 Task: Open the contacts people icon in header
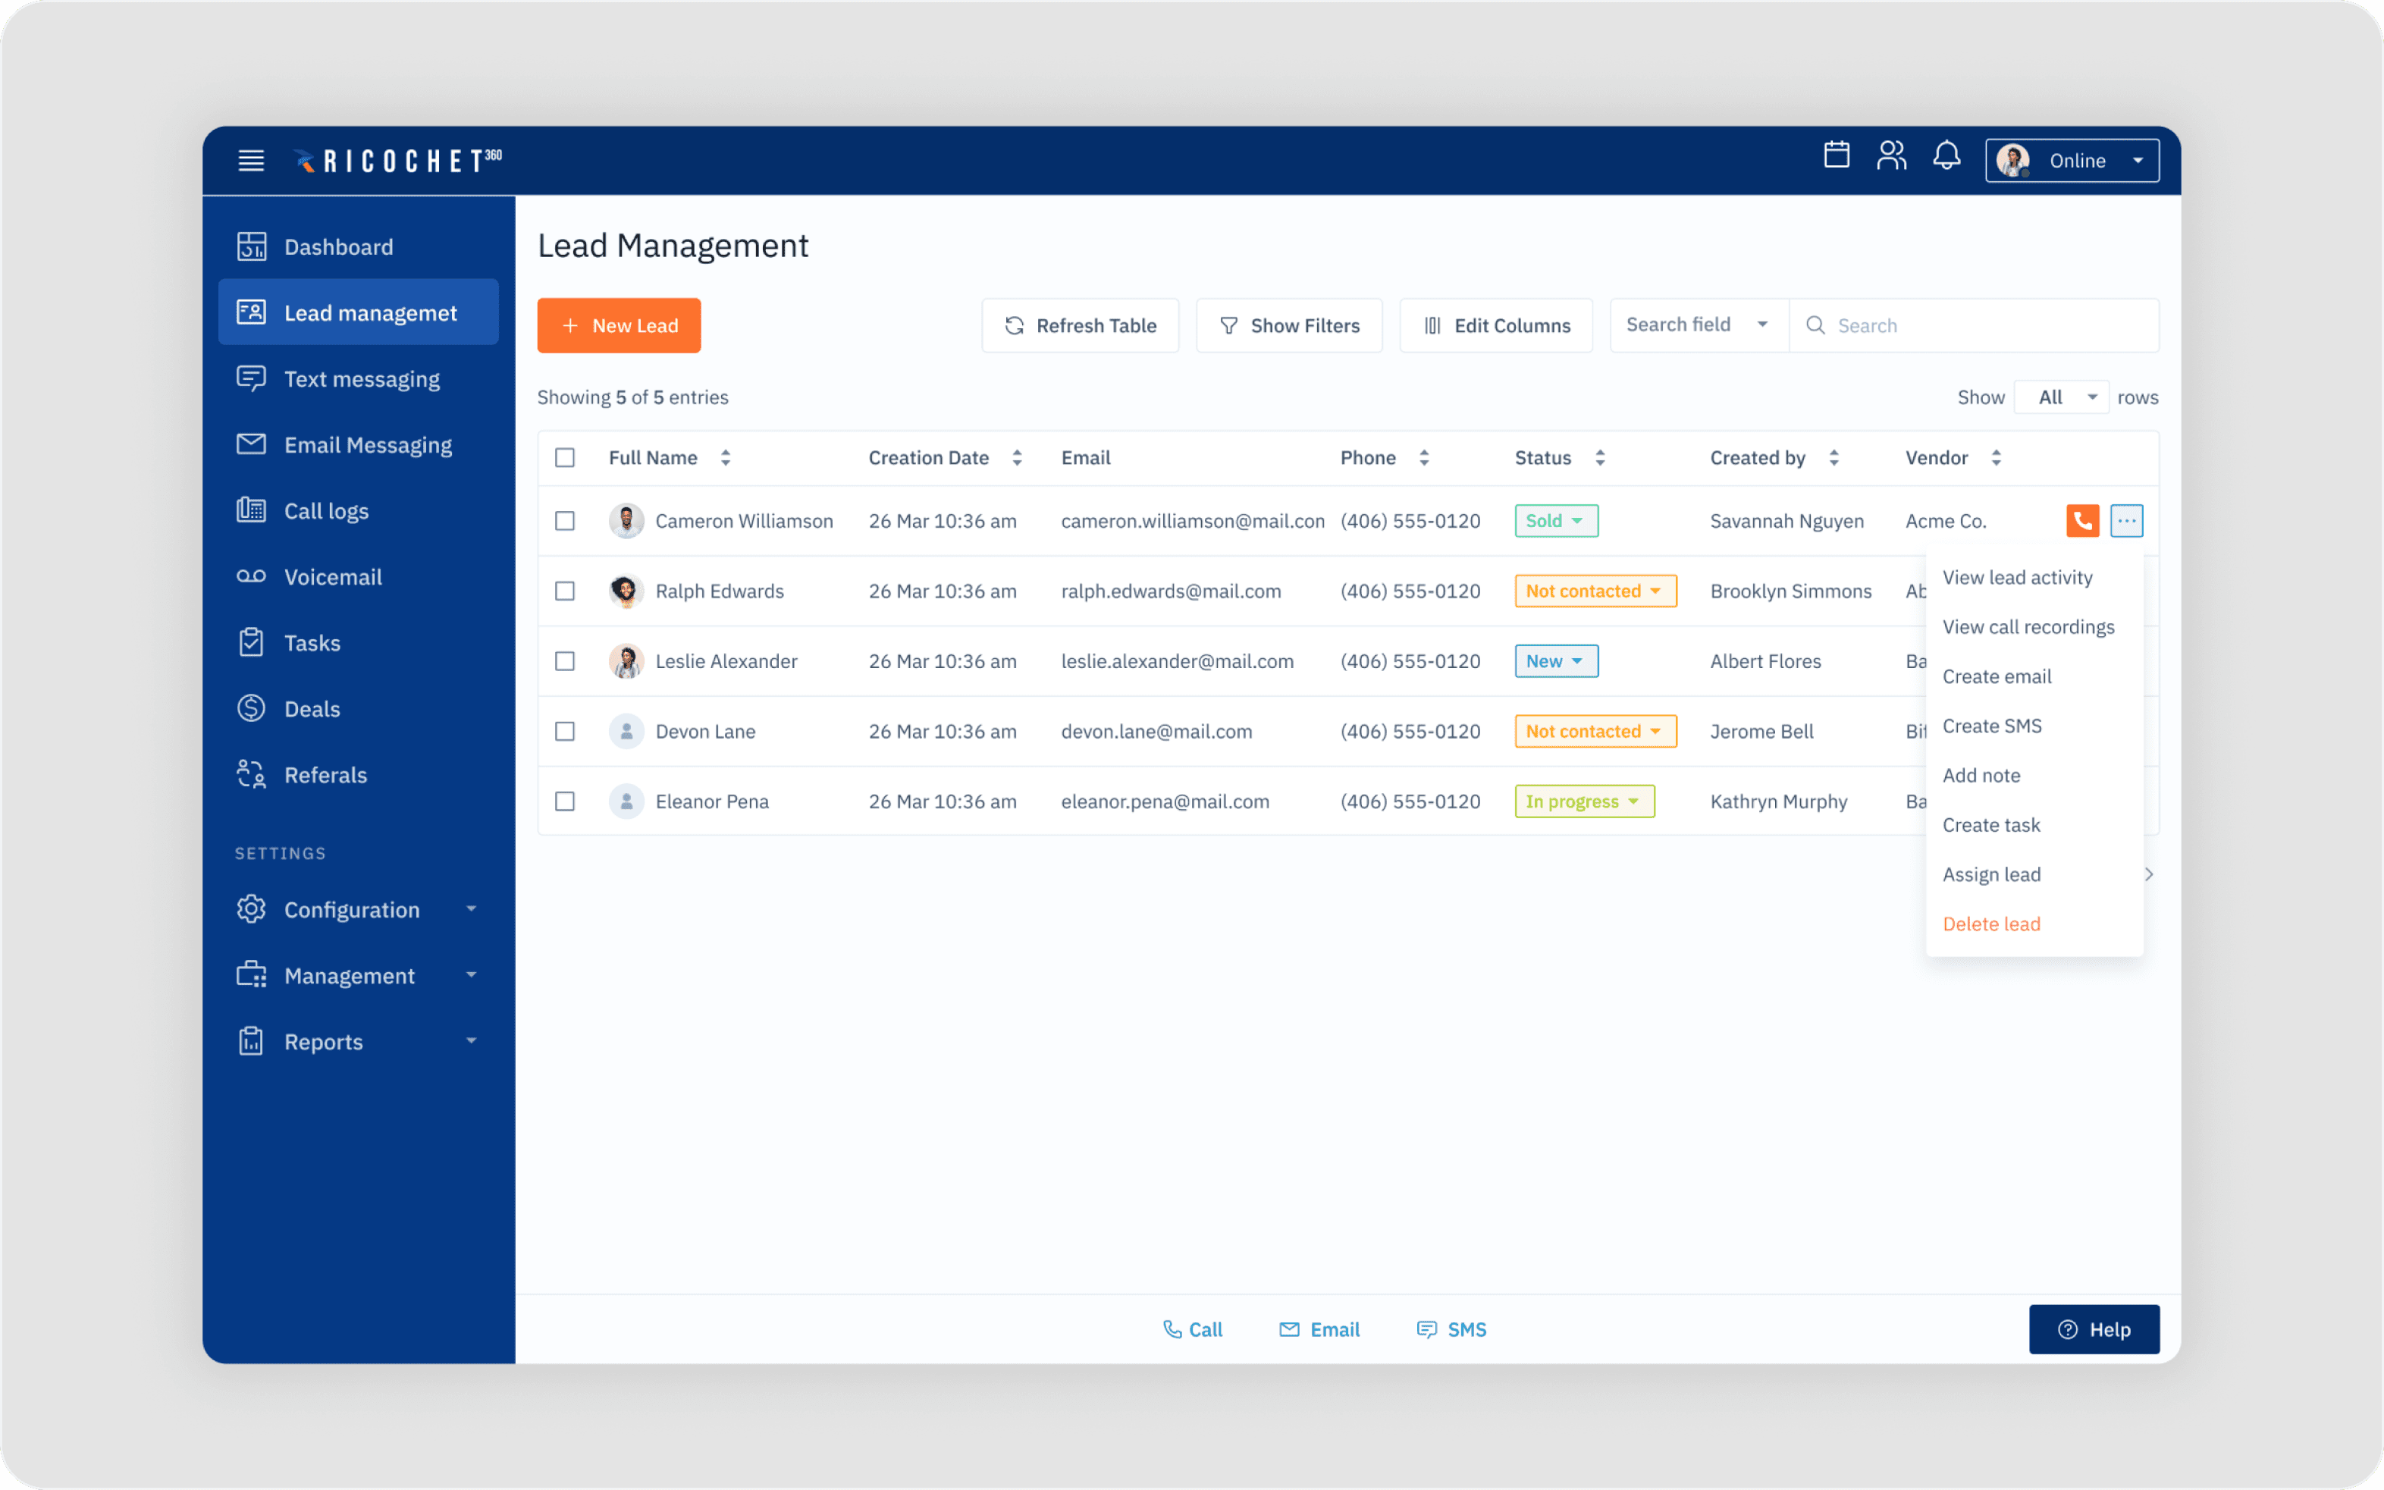(1891, 155)
